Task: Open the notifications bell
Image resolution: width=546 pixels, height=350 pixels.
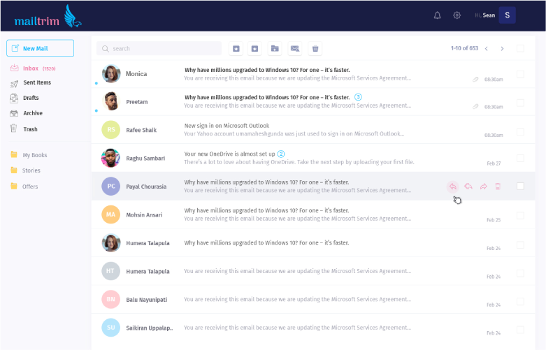Action: [x=437, y=15]
